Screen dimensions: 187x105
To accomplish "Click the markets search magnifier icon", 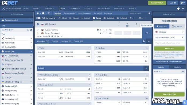I will click(x=144, y=41).
